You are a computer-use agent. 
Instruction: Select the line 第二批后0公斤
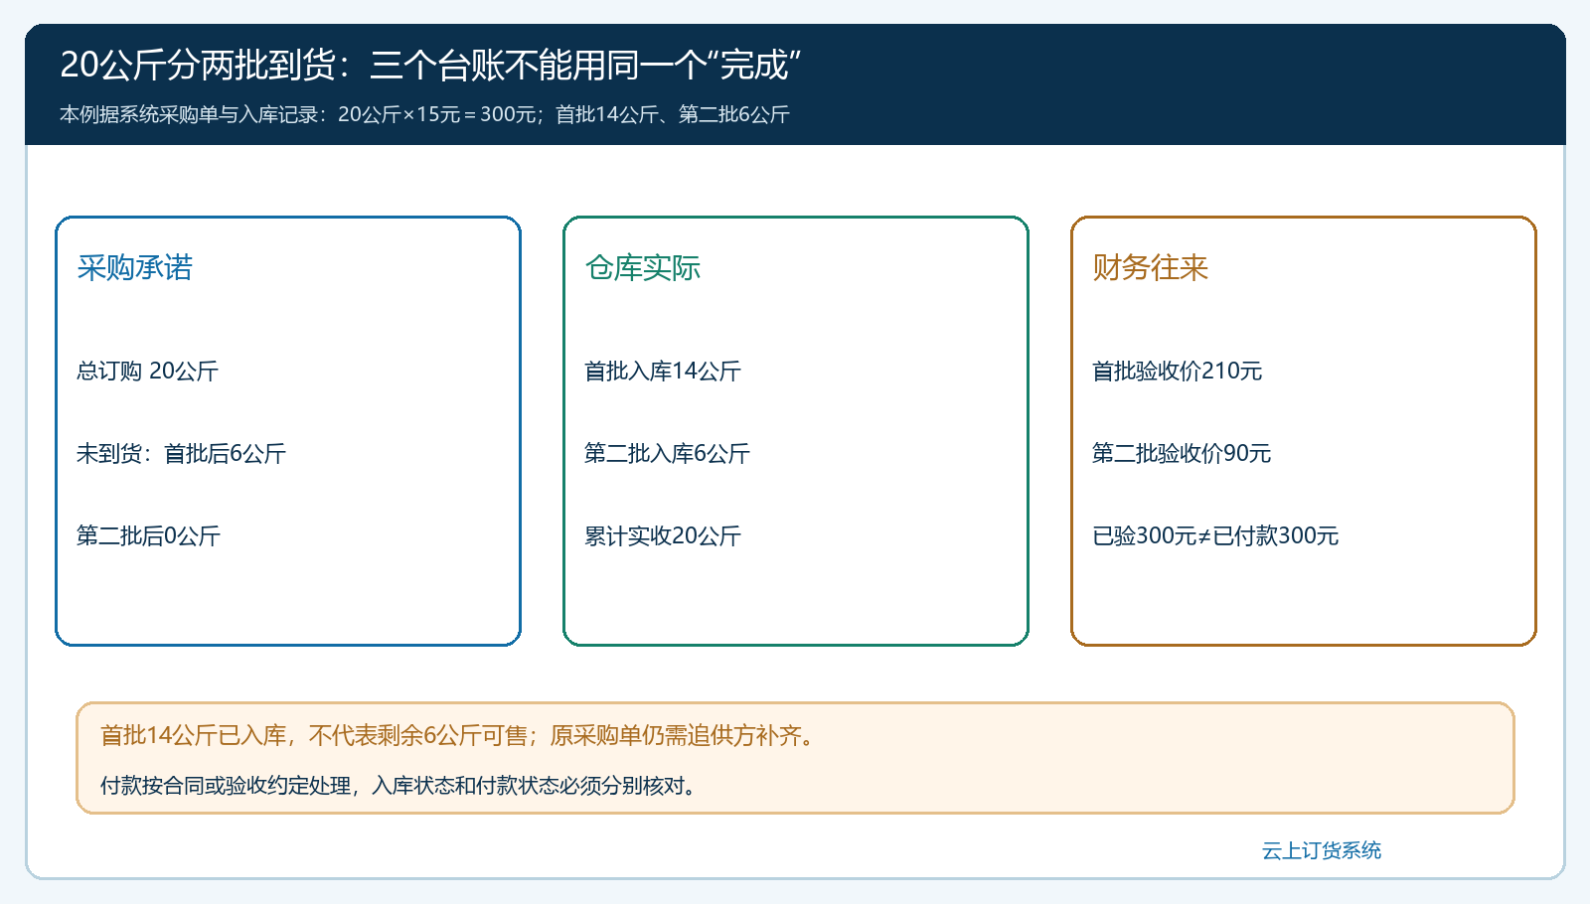[148, 535]
